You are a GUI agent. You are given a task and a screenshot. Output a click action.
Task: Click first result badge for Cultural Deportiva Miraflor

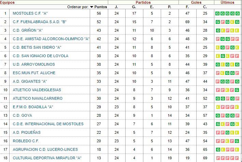tap(217, 158)
